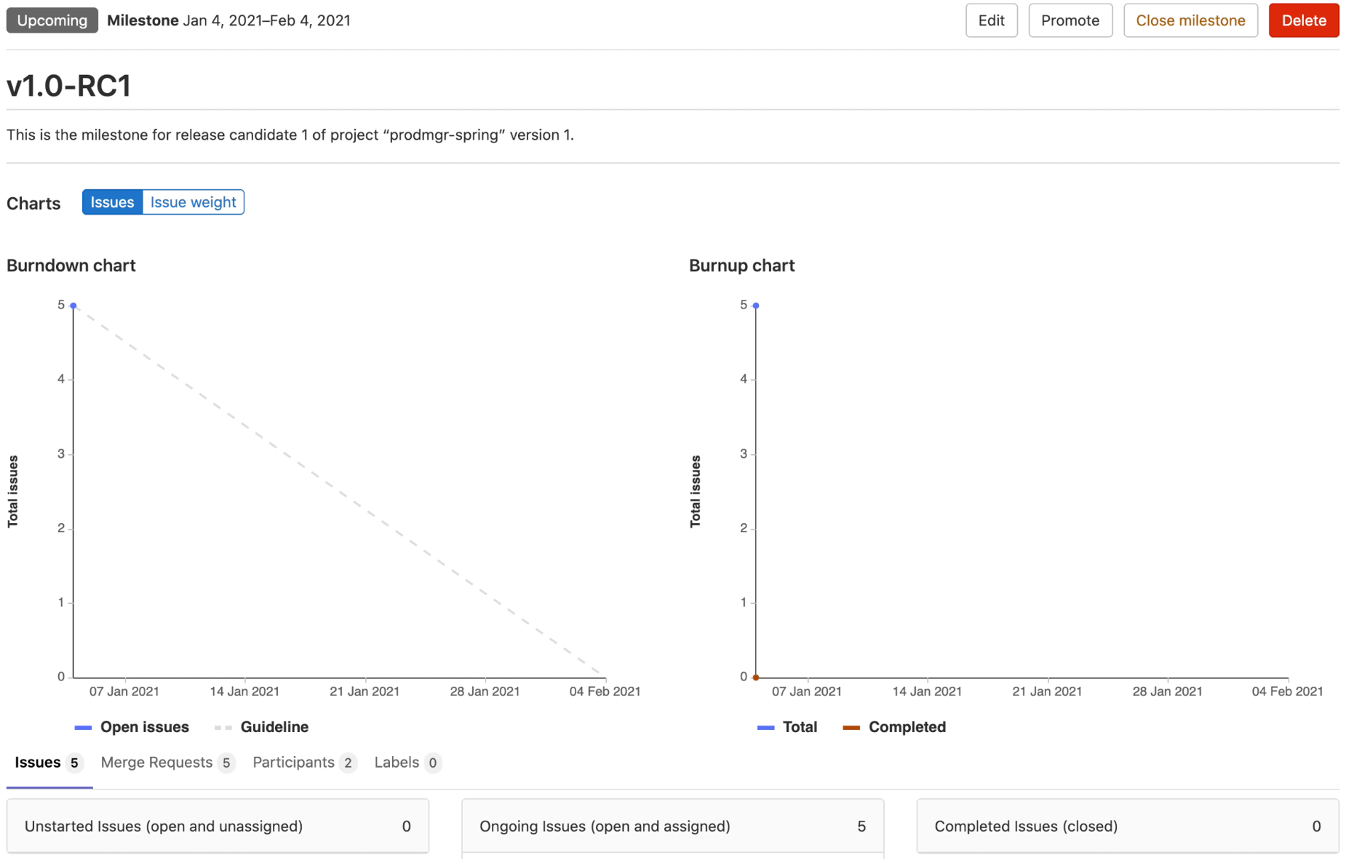
Task: Switch chart view to Issue weight
Action: (x=193, y=202)
